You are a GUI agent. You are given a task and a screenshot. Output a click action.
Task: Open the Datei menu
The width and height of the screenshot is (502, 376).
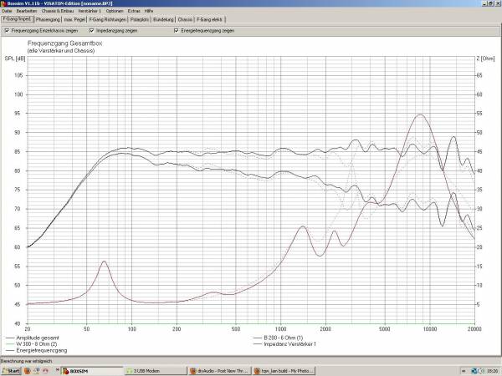(7, 11)
